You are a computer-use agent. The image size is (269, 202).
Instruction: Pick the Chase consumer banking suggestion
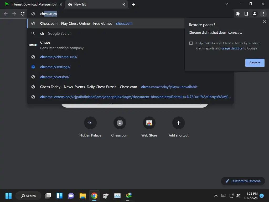click(106, 45)
